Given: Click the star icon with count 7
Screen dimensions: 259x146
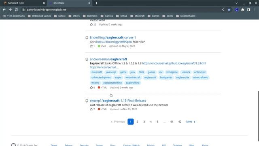Looking at the screenshot, I should click(91, 109).
